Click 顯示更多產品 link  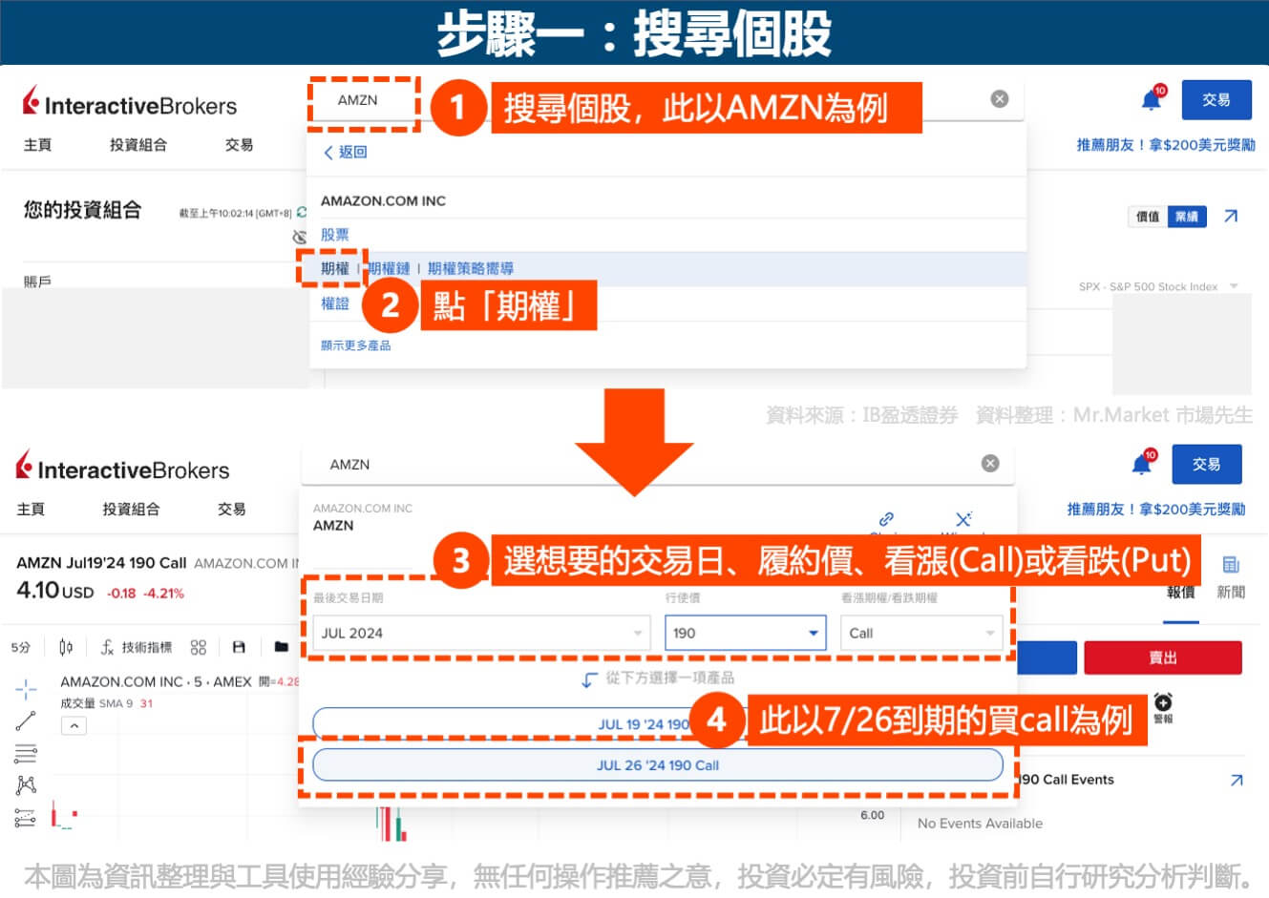coord(356,345)
